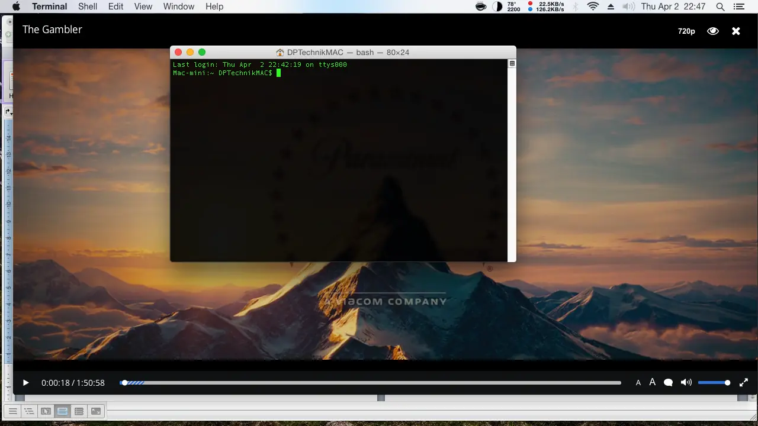Open the Window menu

[179, 7]
